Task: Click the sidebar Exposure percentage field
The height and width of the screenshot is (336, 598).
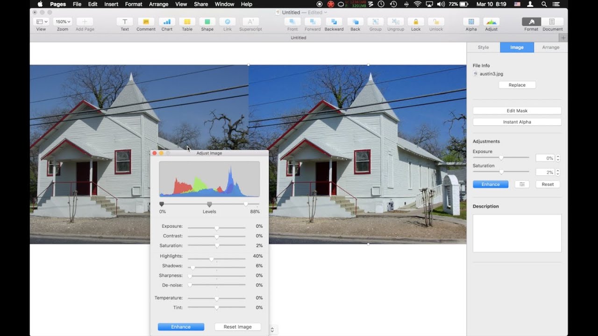Action: tap(545, 158)
